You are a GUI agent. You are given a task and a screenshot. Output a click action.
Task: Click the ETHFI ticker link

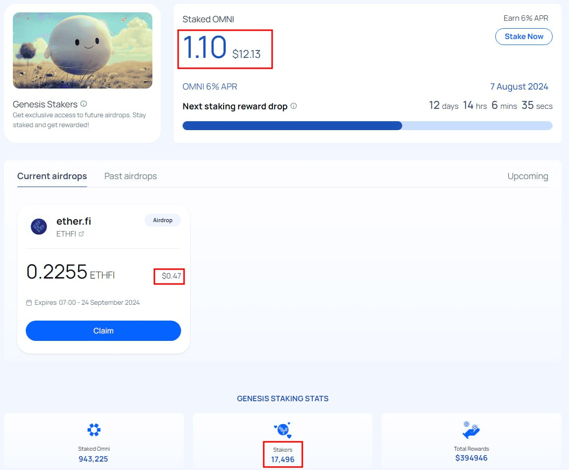(66, 234)
